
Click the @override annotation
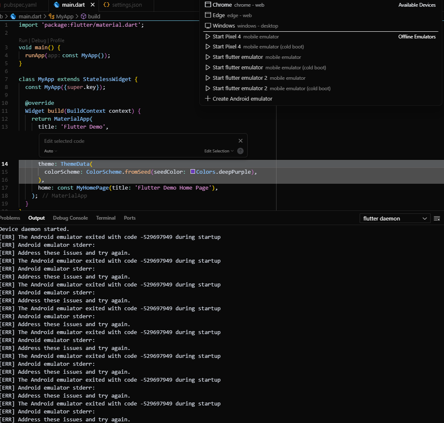coord(40,103)
